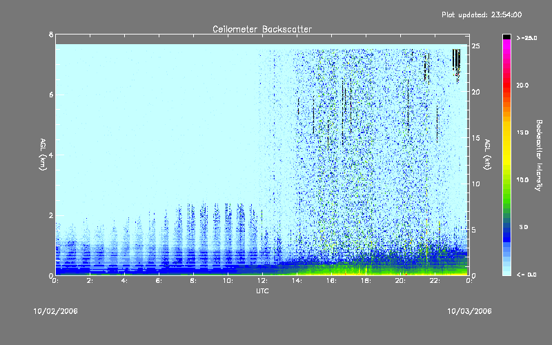Click the '20' kft tick on right axis

[475, 92]
